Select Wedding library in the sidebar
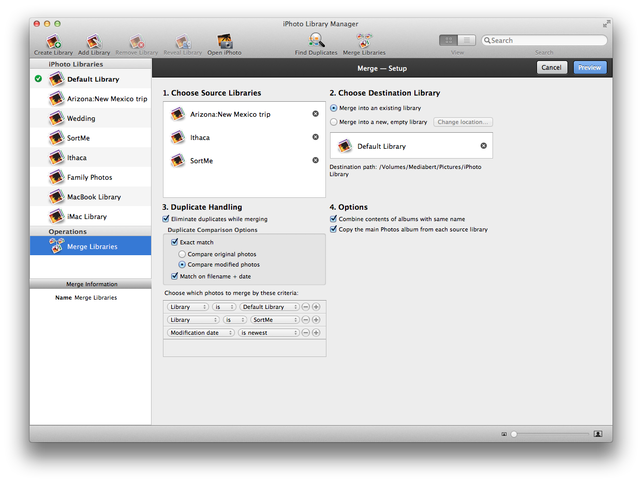The width and height of the screenshot is (642, 483). tap(81, 118)
